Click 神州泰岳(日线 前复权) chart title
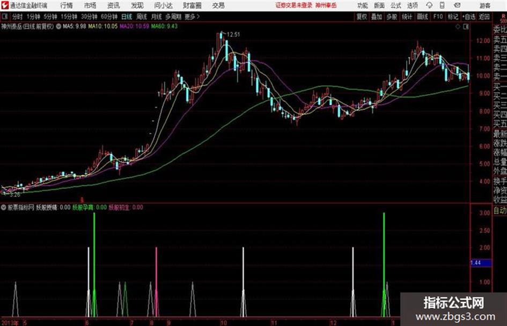This screenshot has height=326, width=507. coord(27,26)
